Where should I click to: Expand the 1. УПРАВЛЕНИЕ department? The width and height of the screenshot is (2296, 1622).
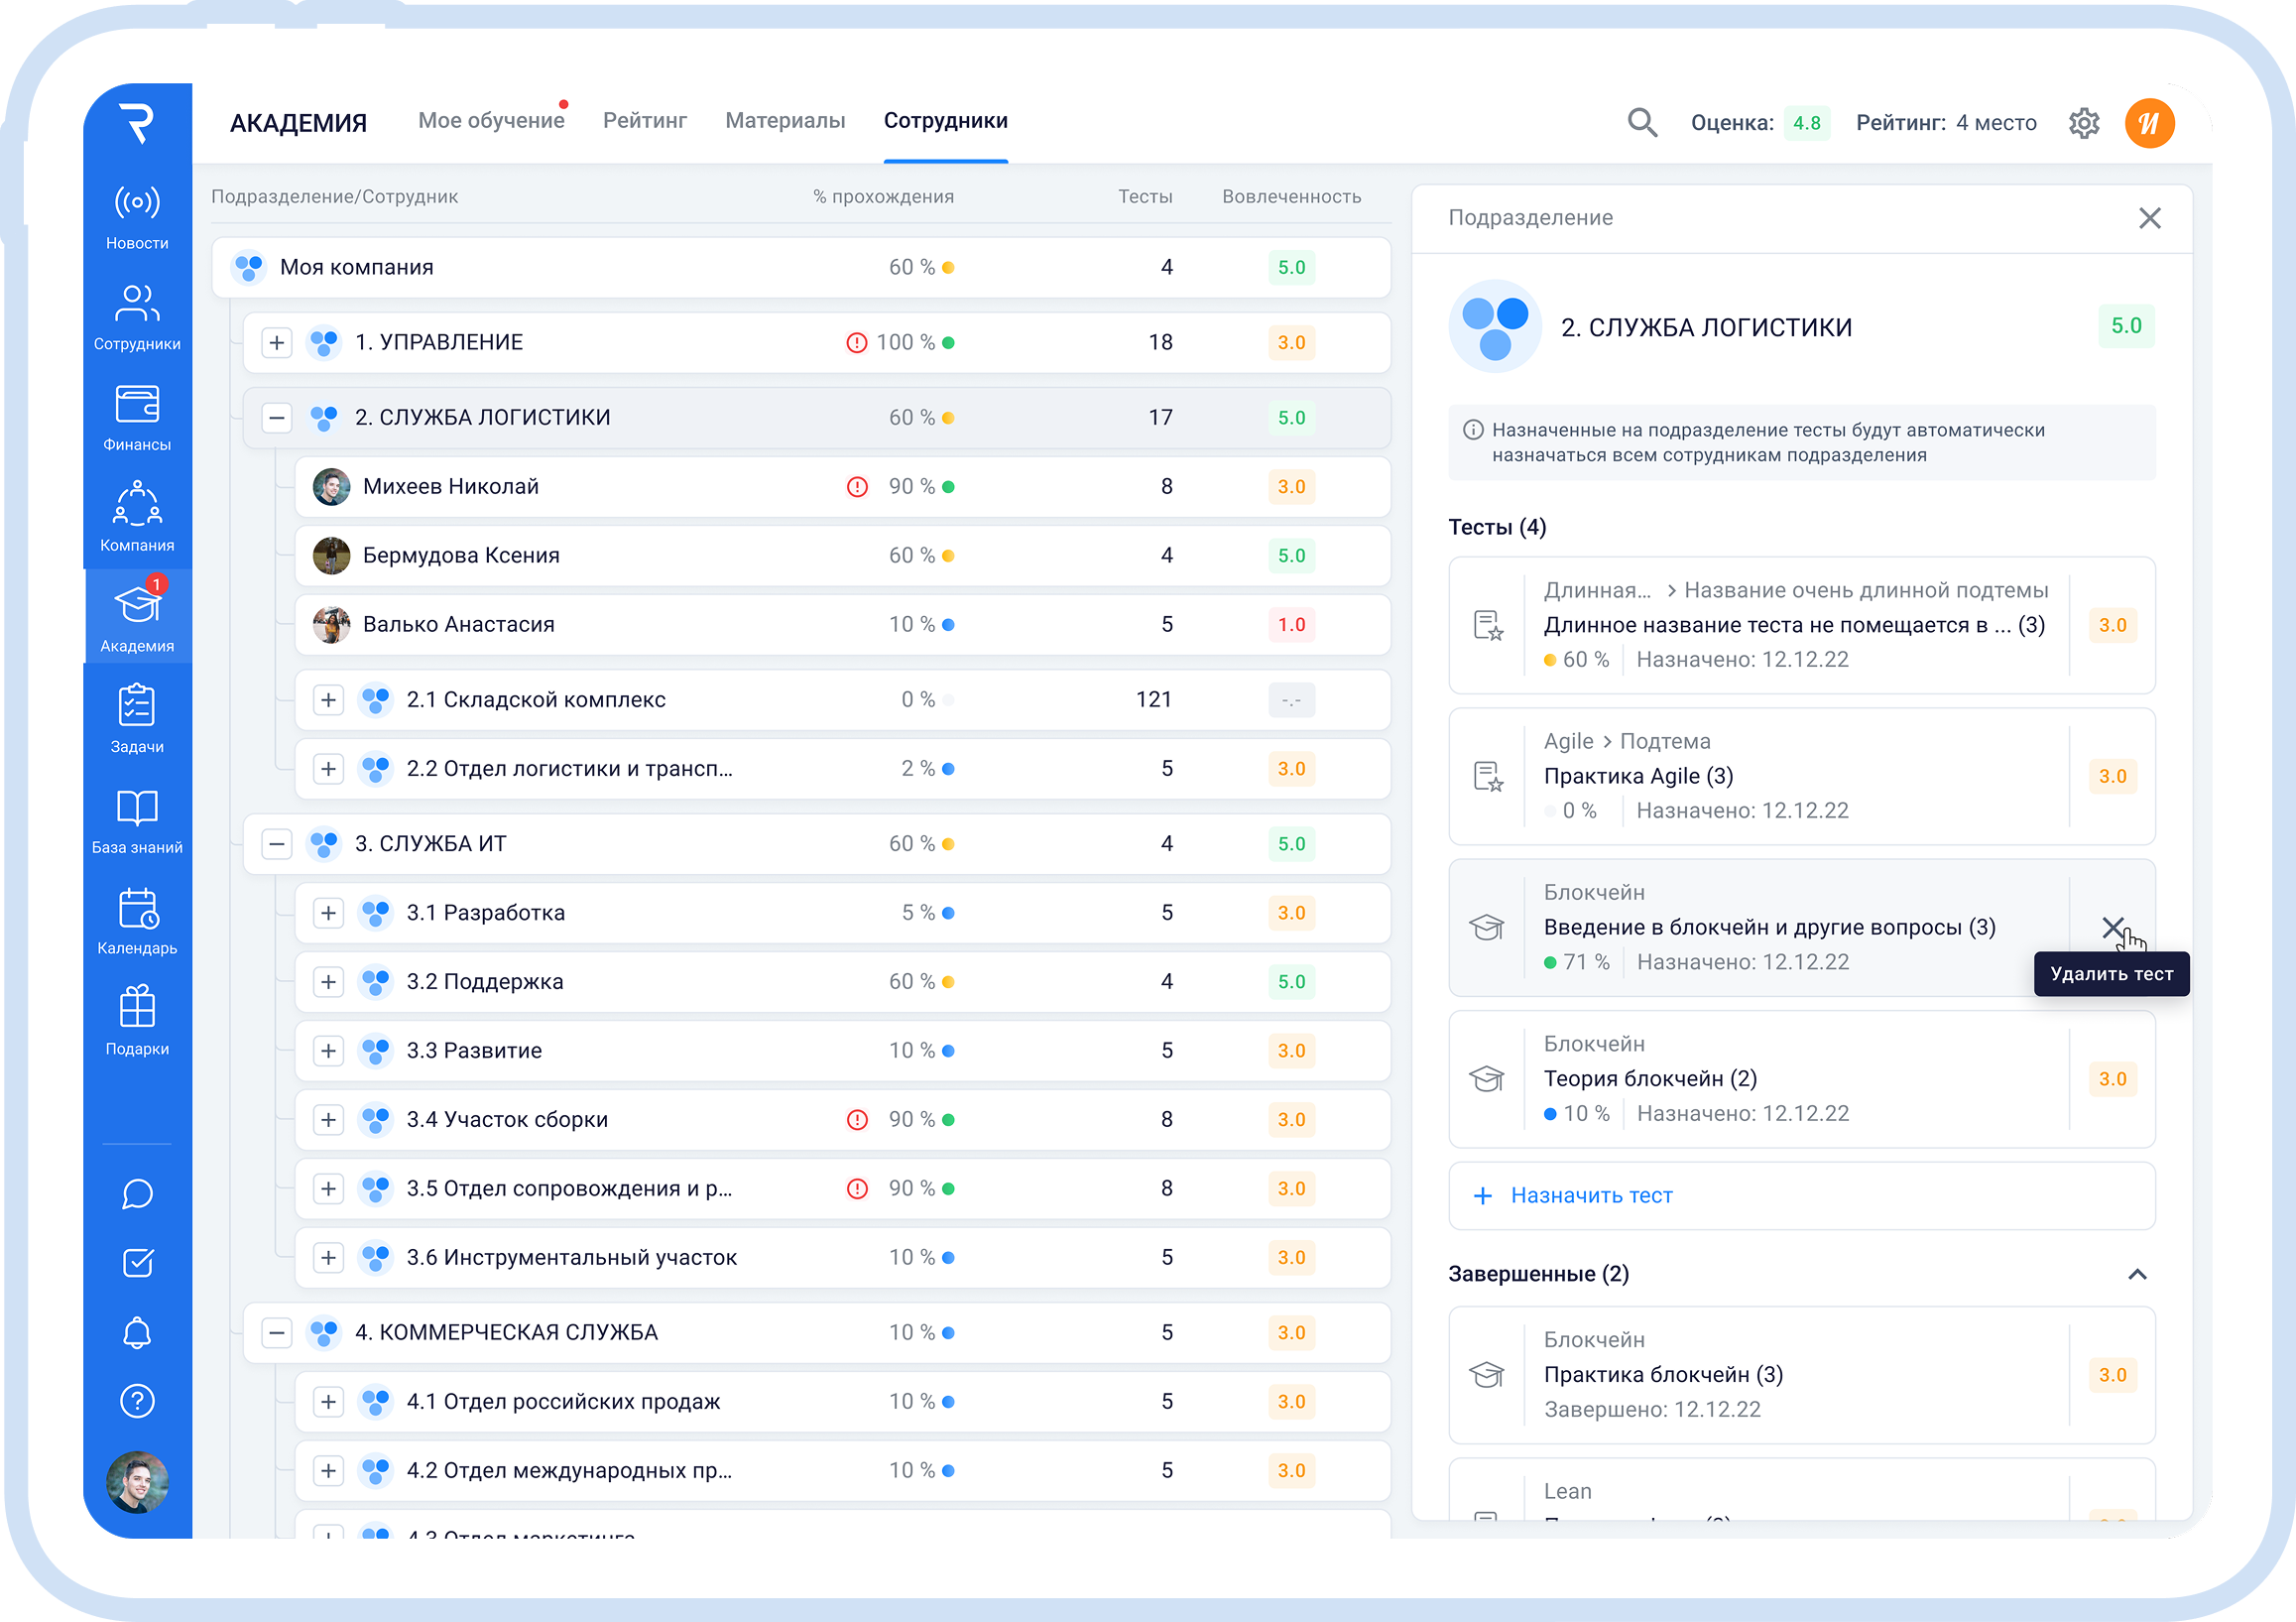tap(277, 343)
